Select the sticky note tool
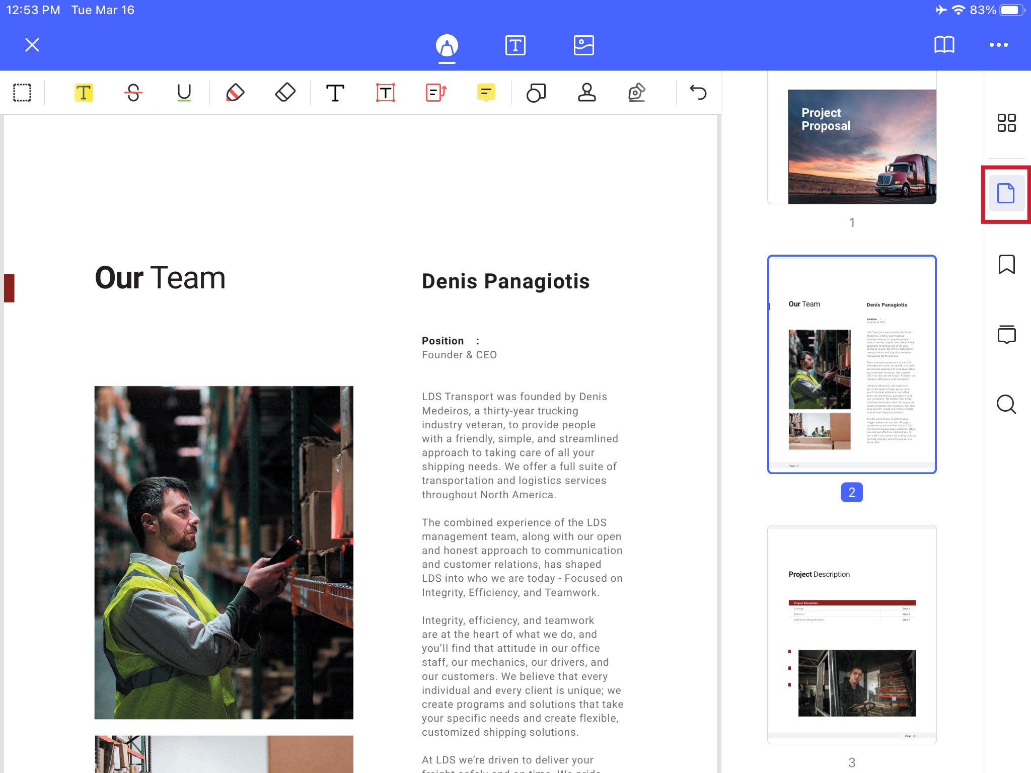Image resolution: width=1031 pixels, height=773 pixels. [485, 92]
